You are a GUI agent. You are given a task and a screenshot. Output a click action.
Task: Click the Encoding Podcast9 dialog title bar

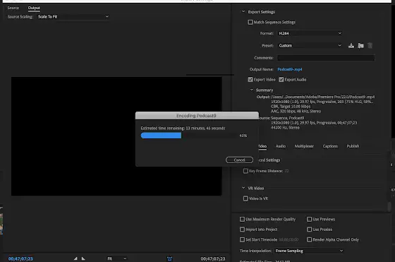197,116
